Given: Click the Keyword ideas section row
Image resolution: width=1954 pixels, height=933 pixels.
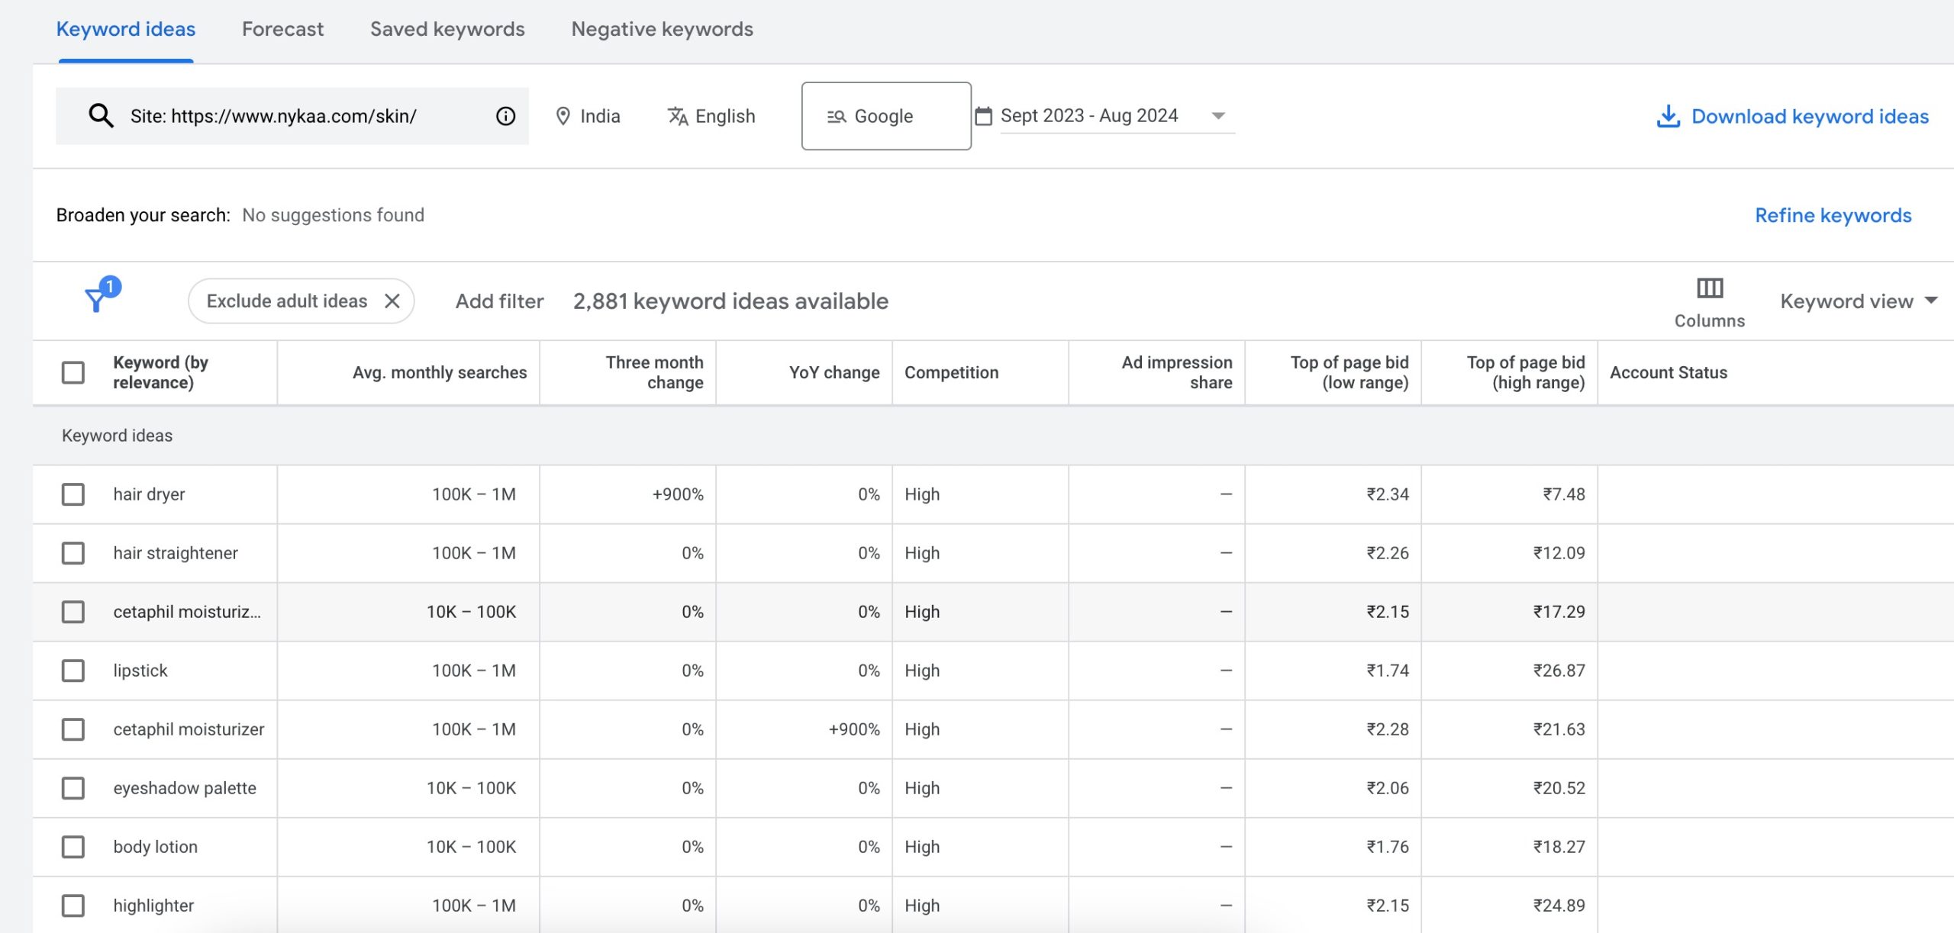Looking at the screenshot, I should pos(992,436).
